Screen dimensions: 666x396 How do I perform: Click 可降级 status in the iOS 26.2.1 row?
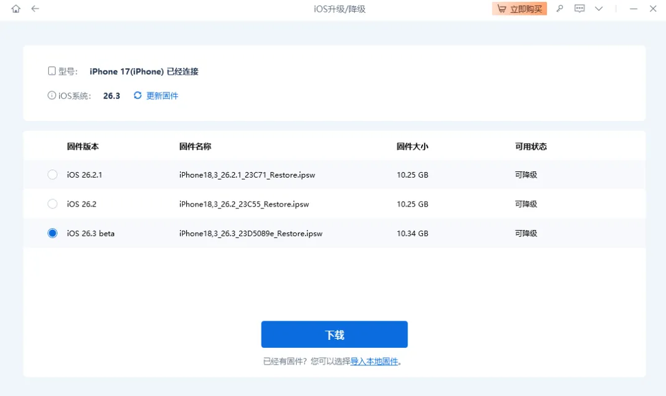pyautogui.click(x=526, y=175)
